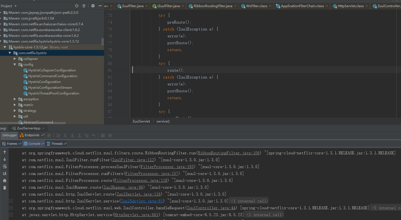Open the Project view dropdown
This screenshot has width=401, height=220.
pos(15,6)
